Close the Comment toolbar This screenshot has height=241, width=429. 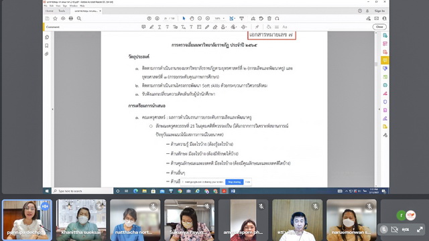(x=379, y=27)
